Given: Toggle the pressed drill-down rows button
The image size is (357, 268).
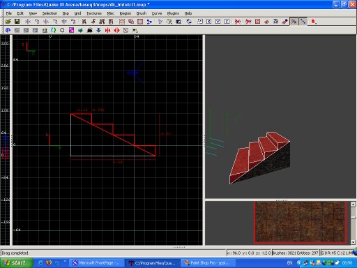Looking at the screenshot, I should 303,22.
